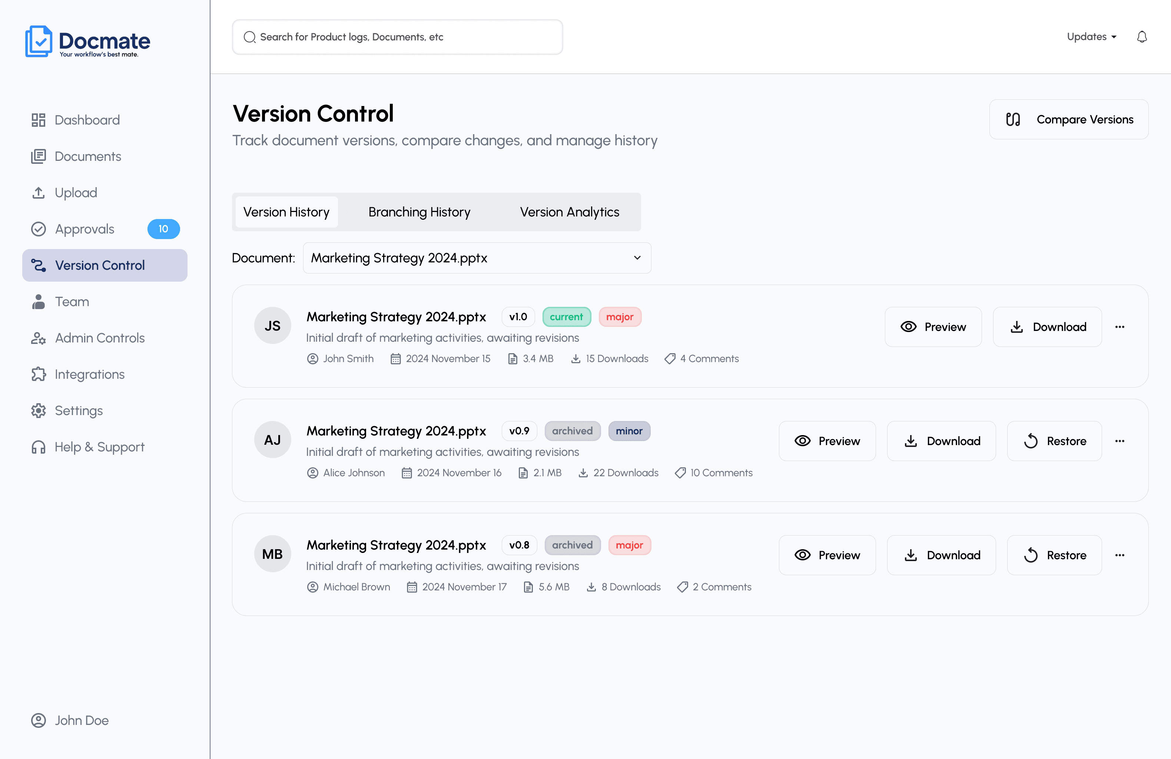
Task: Click the Admin Controls icon
Action: pos(39,338)
